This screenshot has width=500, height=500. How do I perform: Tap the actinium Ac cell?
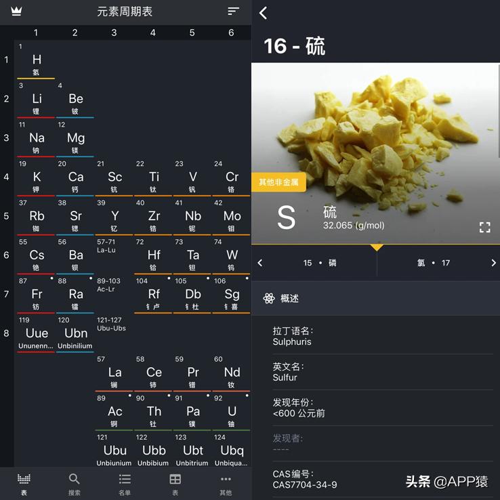coord(114,412)
